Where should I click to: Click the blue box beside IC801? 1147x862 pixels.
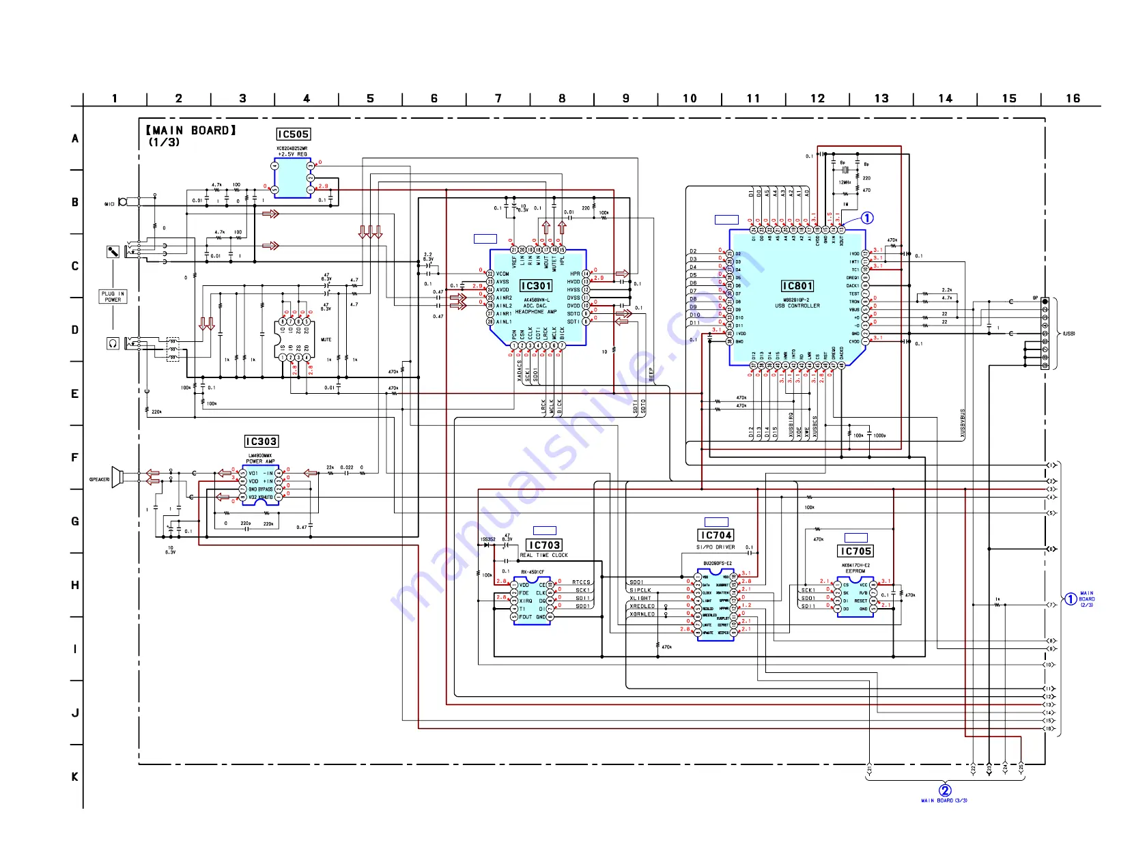[x=726, y=220]
